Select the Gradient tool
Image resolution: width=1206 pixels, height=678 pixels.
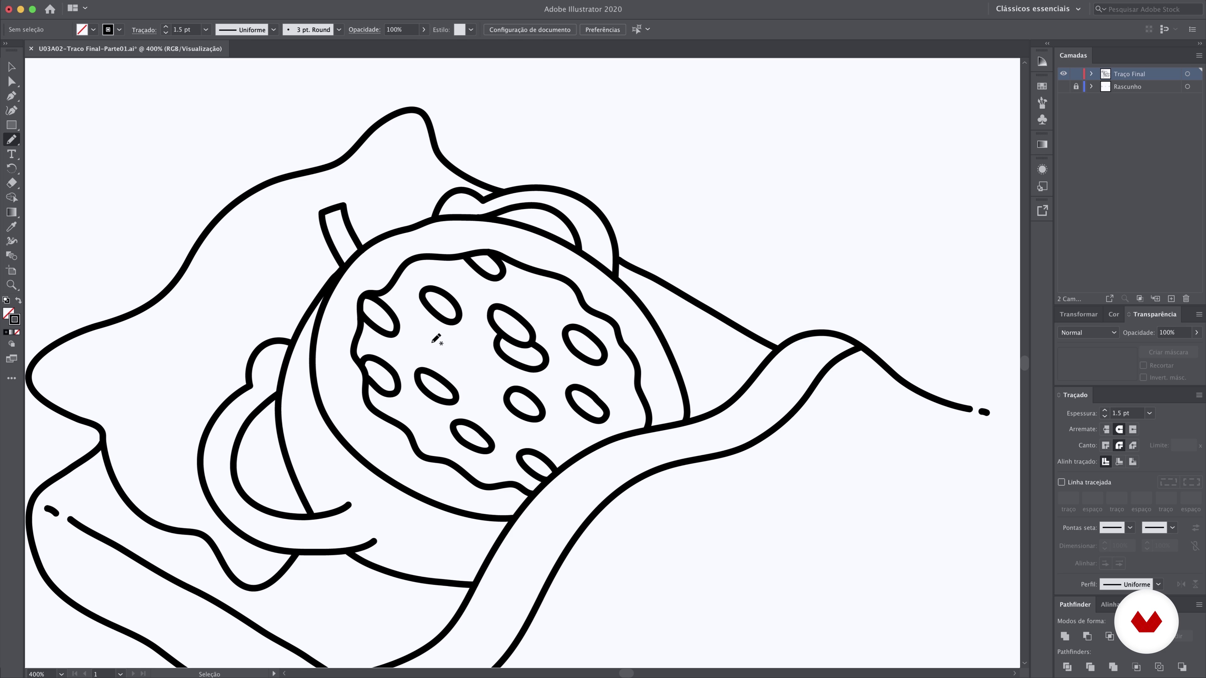tap(12, 212)
